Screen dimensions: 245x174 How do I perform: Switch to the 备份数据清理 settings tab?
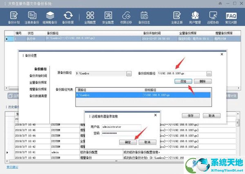pos(38,96)
